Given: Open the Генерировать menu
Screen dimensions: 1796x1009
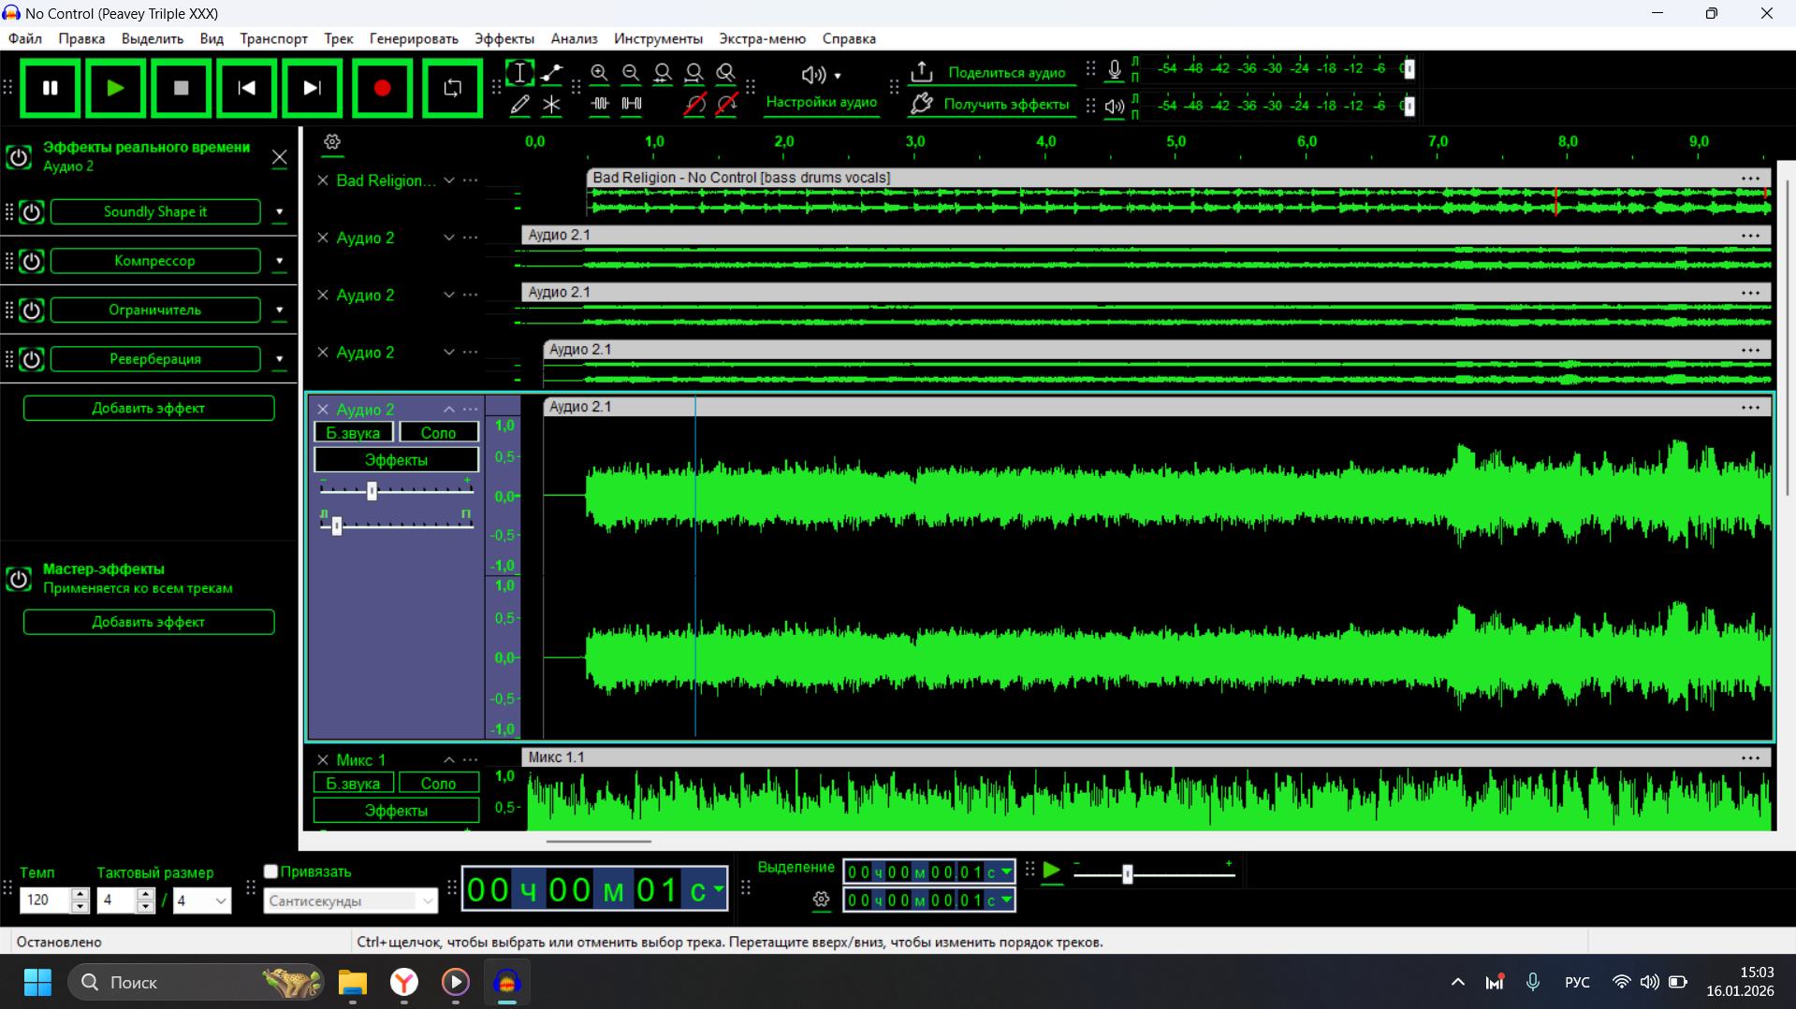Looking at the screenshot, I should coord(414,38).
